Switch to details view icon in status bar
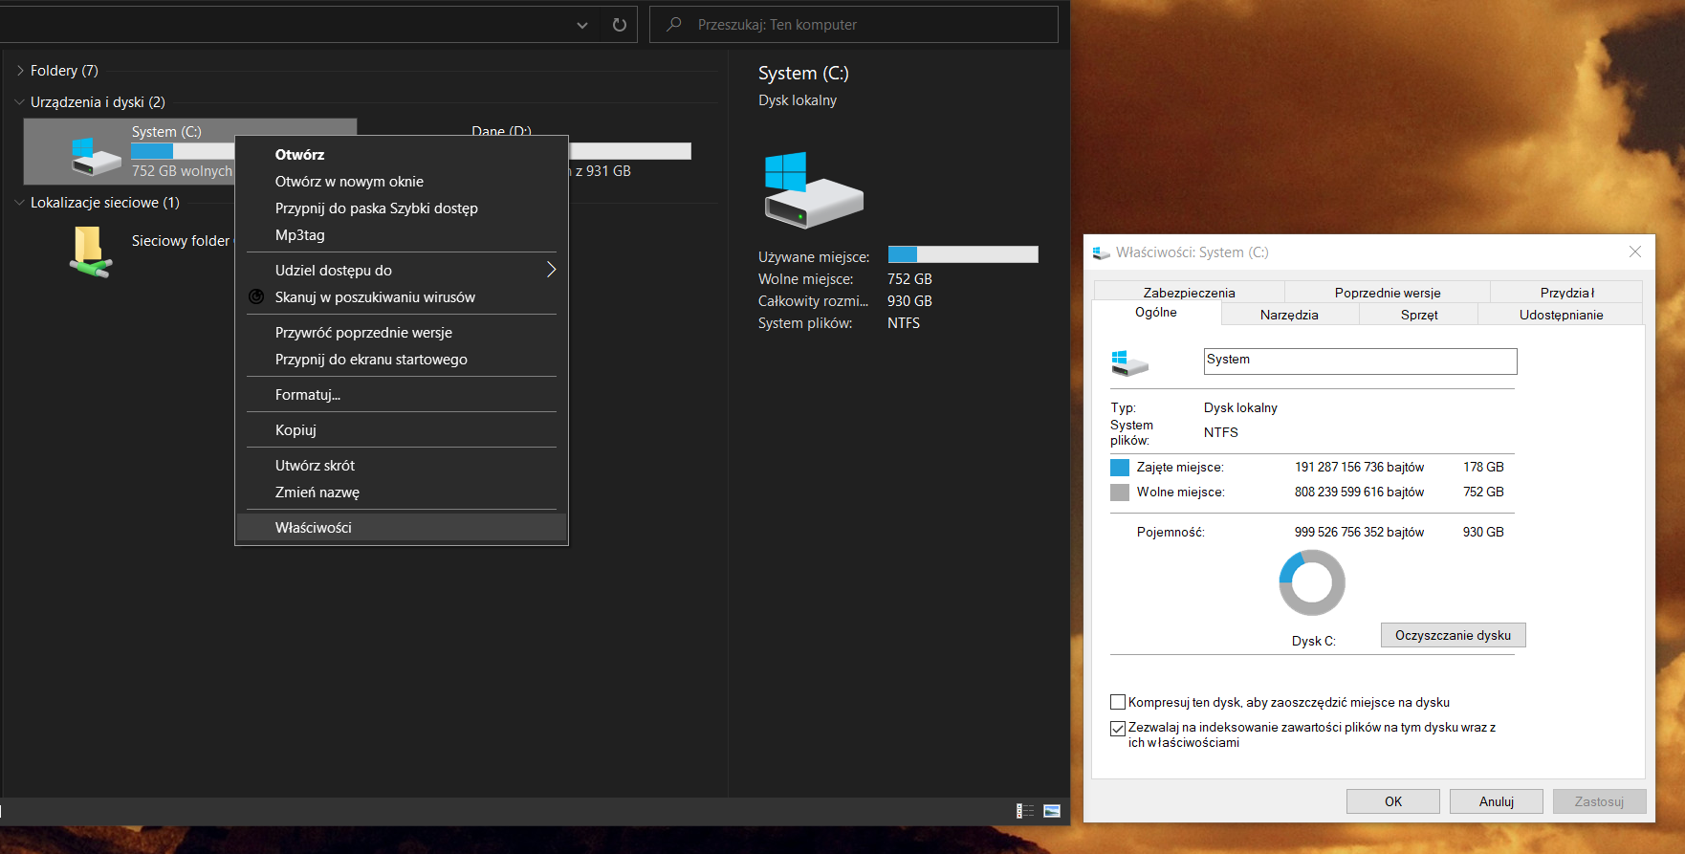The image size is (1685, 854). pos(1025,811)
